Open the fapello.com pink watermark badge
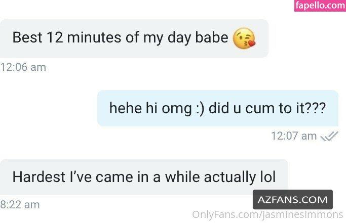346x223 pixels. [x=320, y=5]
